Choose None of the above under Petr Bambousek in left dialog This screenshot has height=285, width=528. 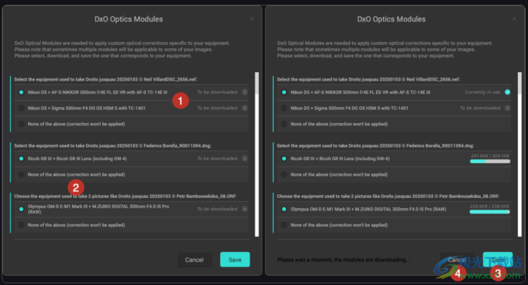pyautogui.click(x=21, y=225)
